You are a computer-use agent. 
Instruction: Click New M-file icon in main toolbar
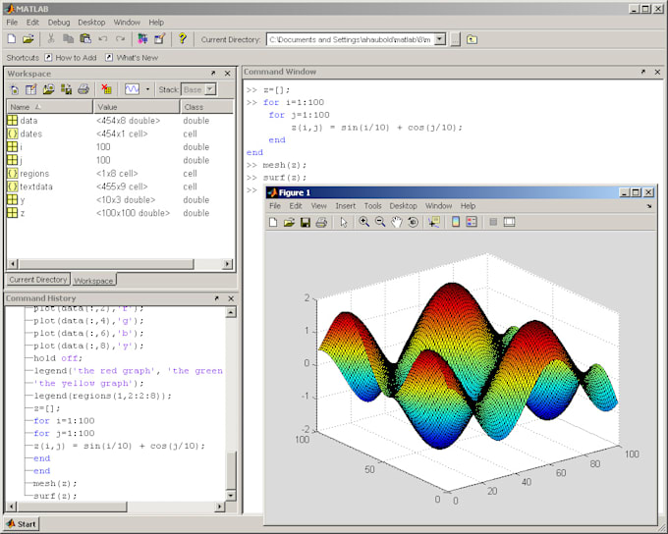(12, 39)
